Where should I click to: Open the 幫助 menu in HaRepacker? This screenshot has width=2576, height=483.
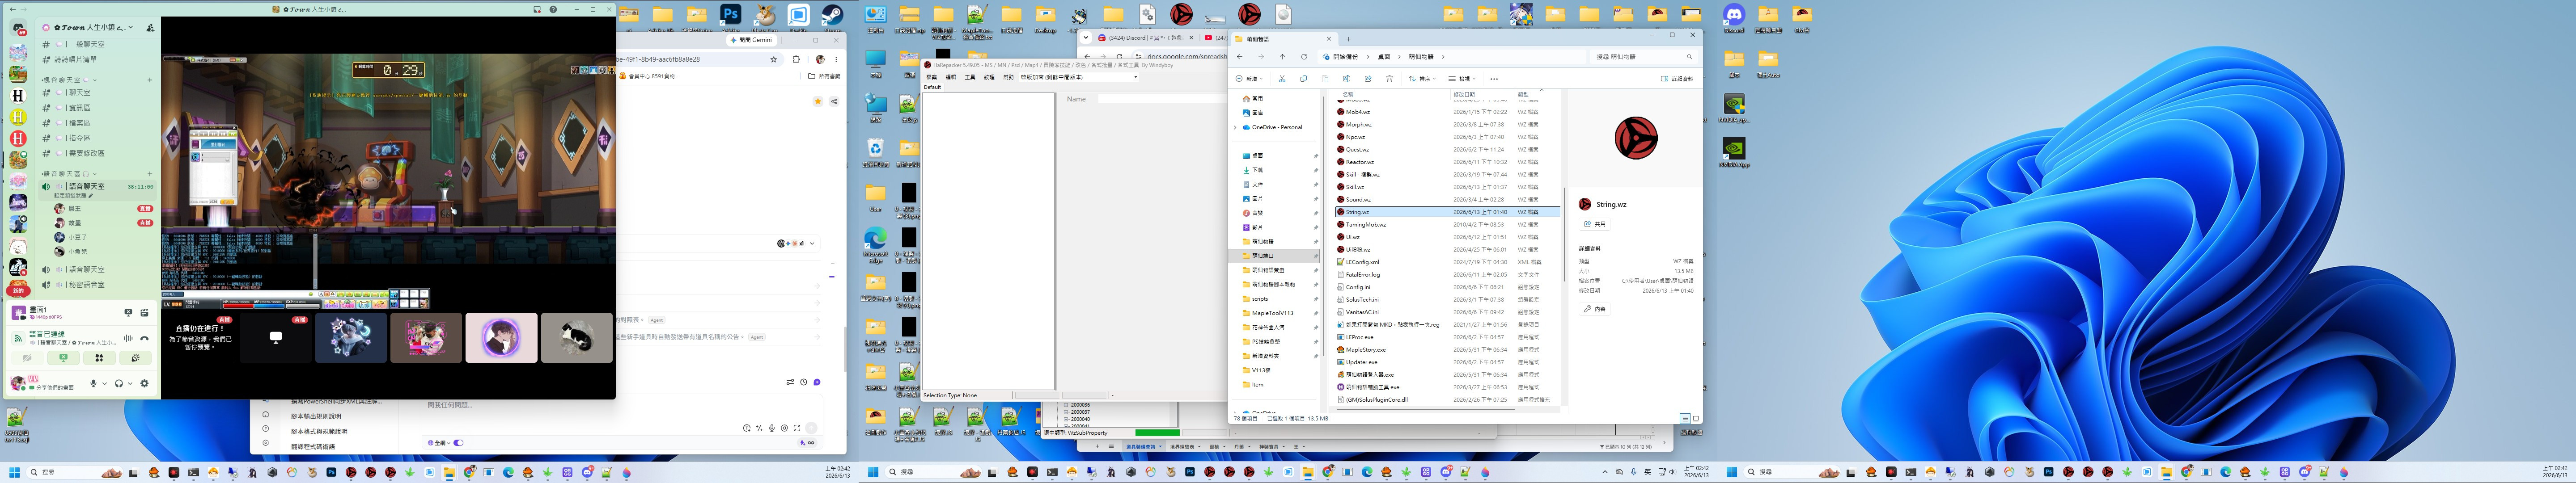click(1008, 77)
